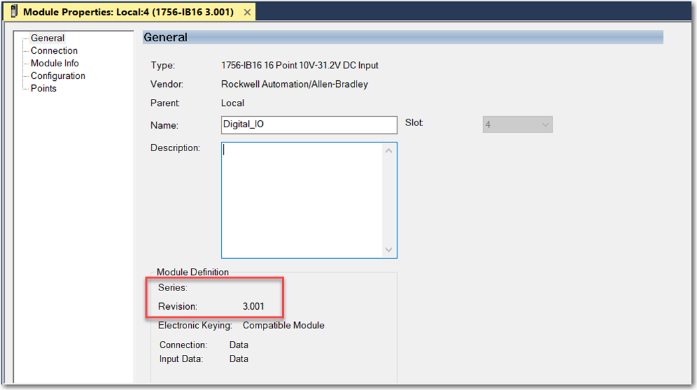
Task: Click the Parent value Local
Action: (x=232, y=103)
